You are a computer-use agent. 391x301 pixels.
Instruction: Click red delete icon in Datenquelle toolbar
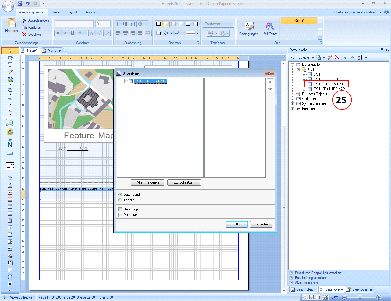coord(337,58)
